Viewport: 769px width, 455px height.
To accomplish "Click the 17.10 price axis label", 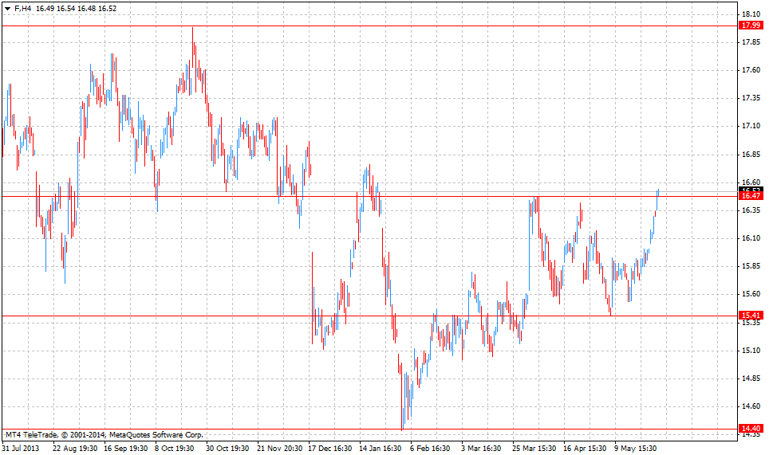I will click(751, 126).
